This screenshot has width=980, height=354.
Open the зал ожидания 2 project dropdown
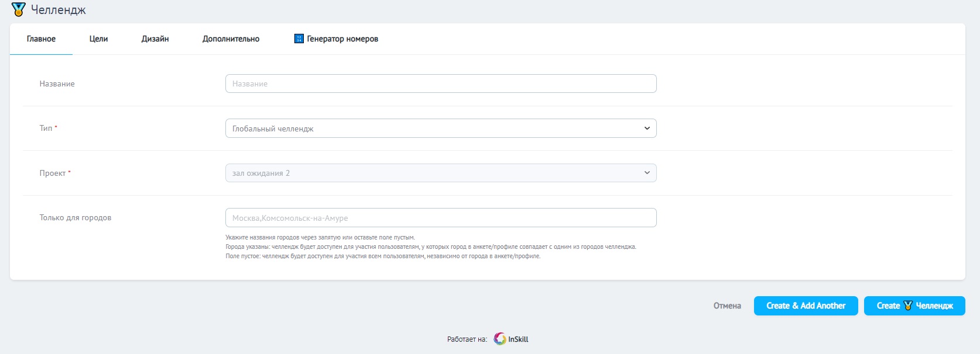(433, 173)
